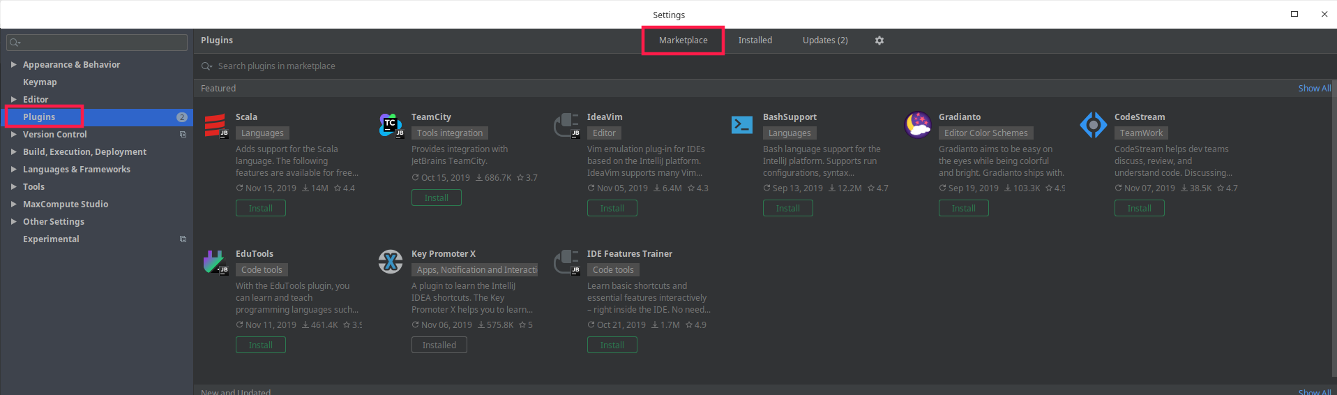The width and height of the screenshot is (1337, 395).
Task: Expand Build, Execution, Deployment section
Action: 13,151
